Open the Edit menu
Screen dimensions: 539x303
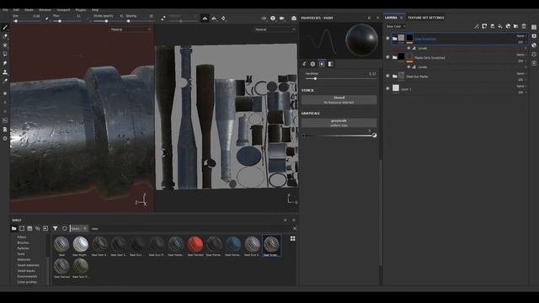[16, 10]
